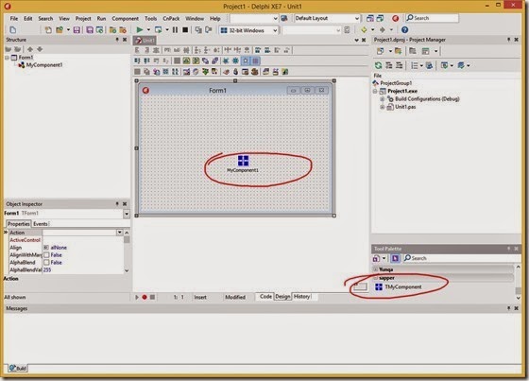The image size is (529, 381).
Task: Click the Expand All icon in Project Manager
Action: click(x=389, y=65)
